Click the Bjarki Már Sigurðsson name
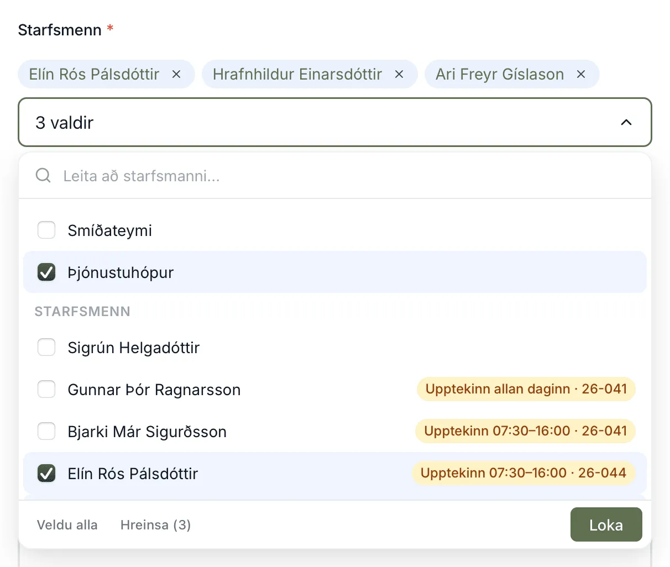Image resolution: width=670 pixels, height=567 pixels. (147, 432)
